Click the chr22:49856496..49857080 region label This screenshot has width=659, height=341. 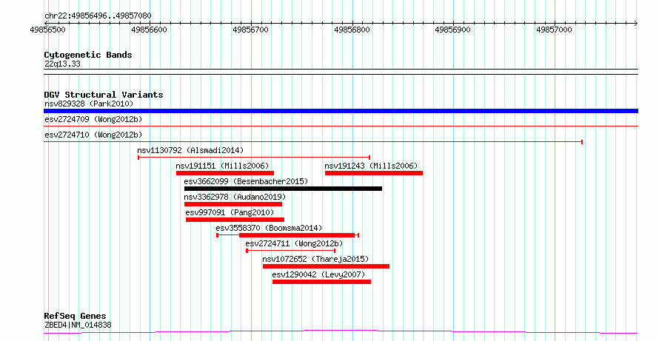[x=98, y=16]
